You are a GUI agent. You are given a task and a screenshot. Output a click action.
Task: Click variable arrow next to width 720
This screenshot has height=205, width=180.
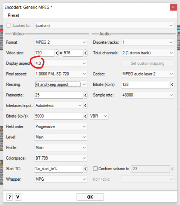point(57,53)
